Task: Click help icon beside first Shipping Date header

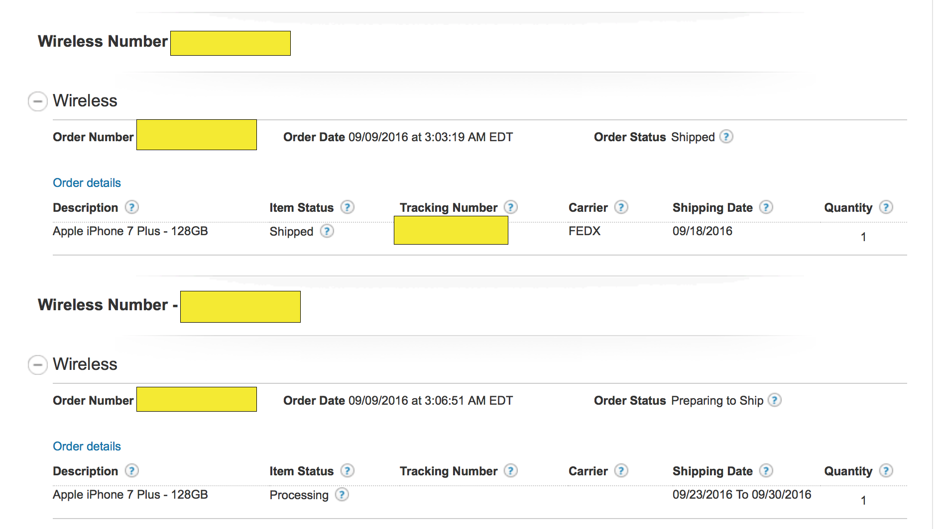Action: (766, 207)
